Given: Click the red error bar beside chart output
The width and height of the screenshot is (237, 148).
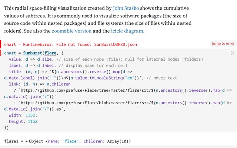Looking at the screenshot, I should point(1,44).
